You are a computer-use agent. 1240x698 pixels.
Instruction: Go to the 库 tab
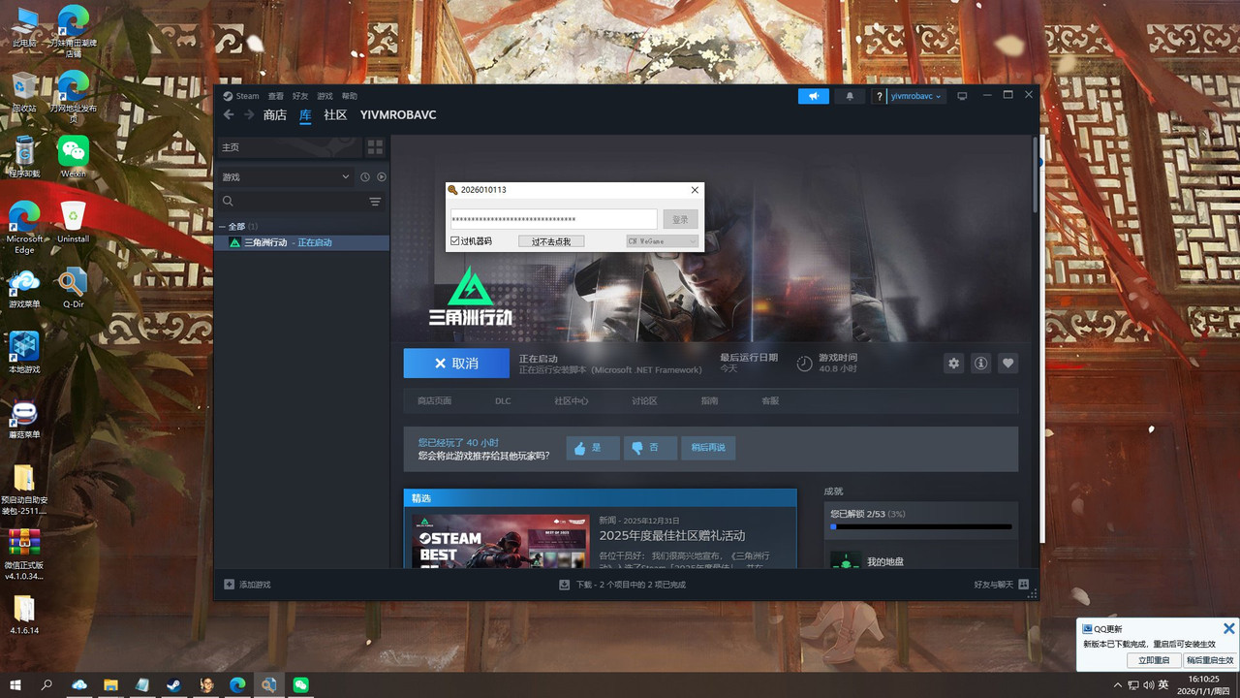(x=305, y=114)
